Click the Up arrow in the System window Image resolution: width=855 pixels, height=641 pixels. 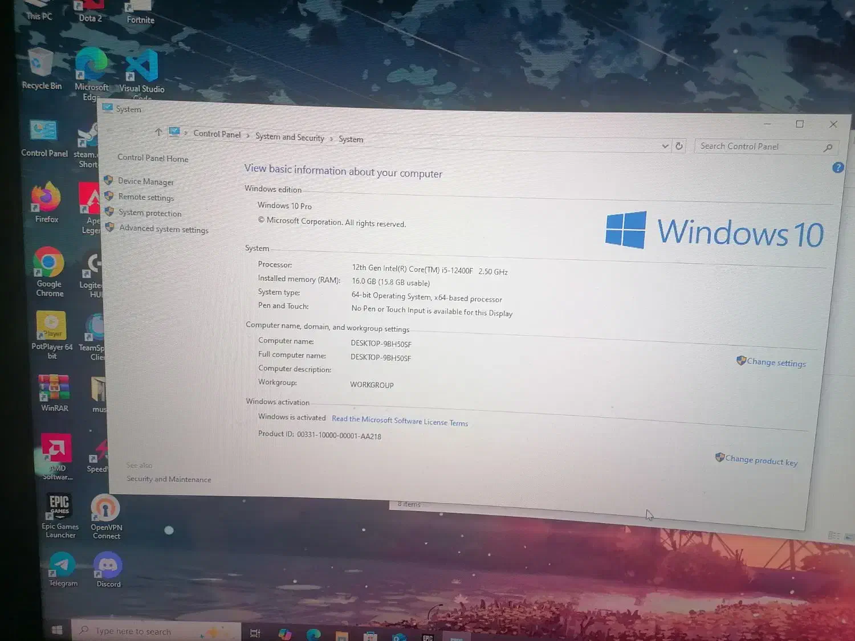point(158,132)
